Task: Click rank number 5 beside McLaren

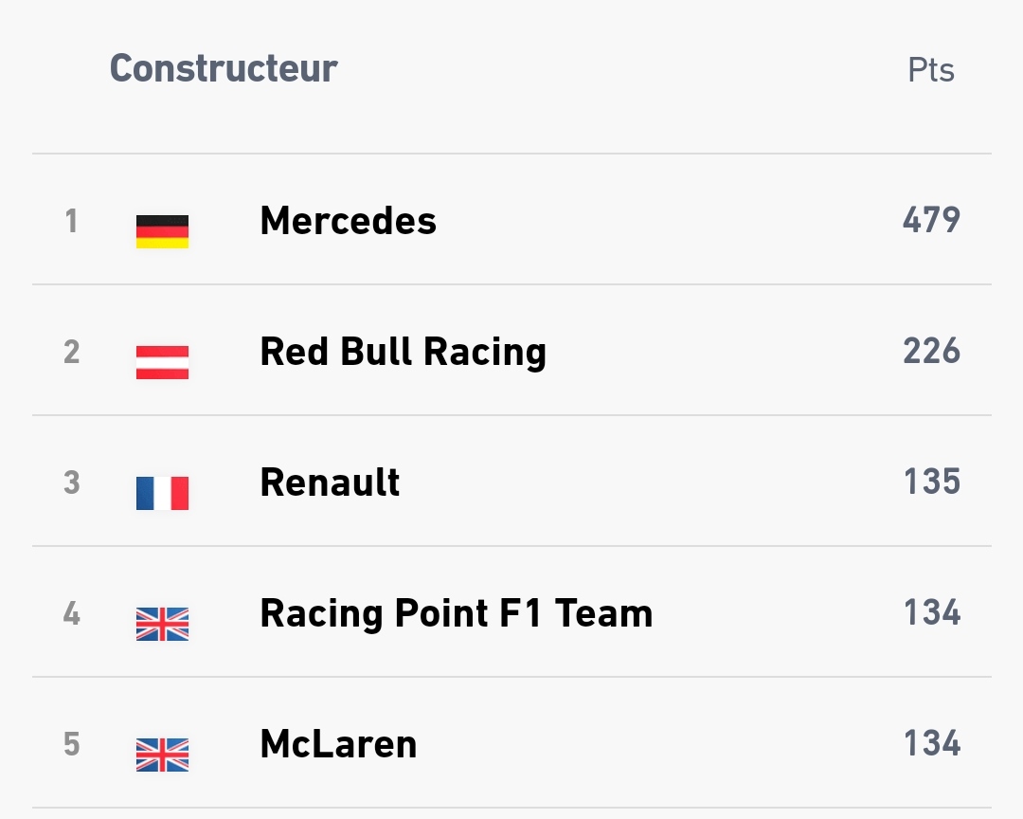Action: pyautogui.click(x=72, y=744)
